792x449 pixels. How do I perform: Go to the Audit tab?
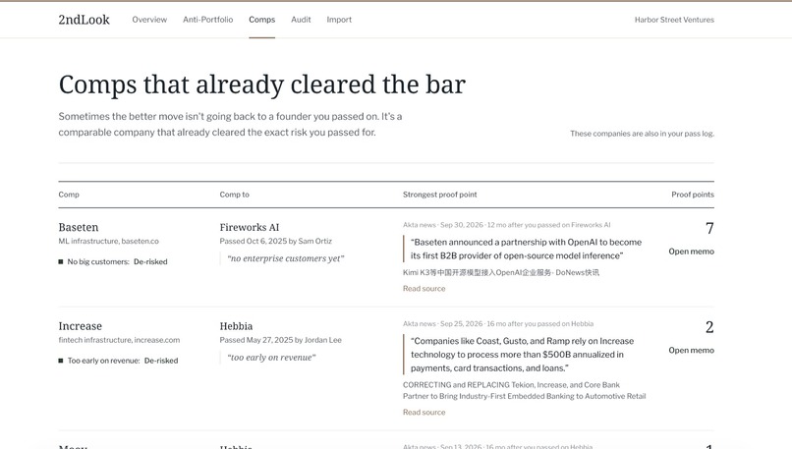[x=301, y=20]
